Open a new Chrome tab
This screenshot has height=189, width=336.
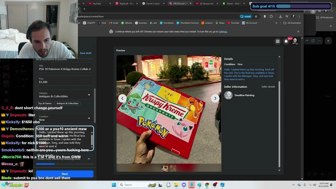(84, 9)
